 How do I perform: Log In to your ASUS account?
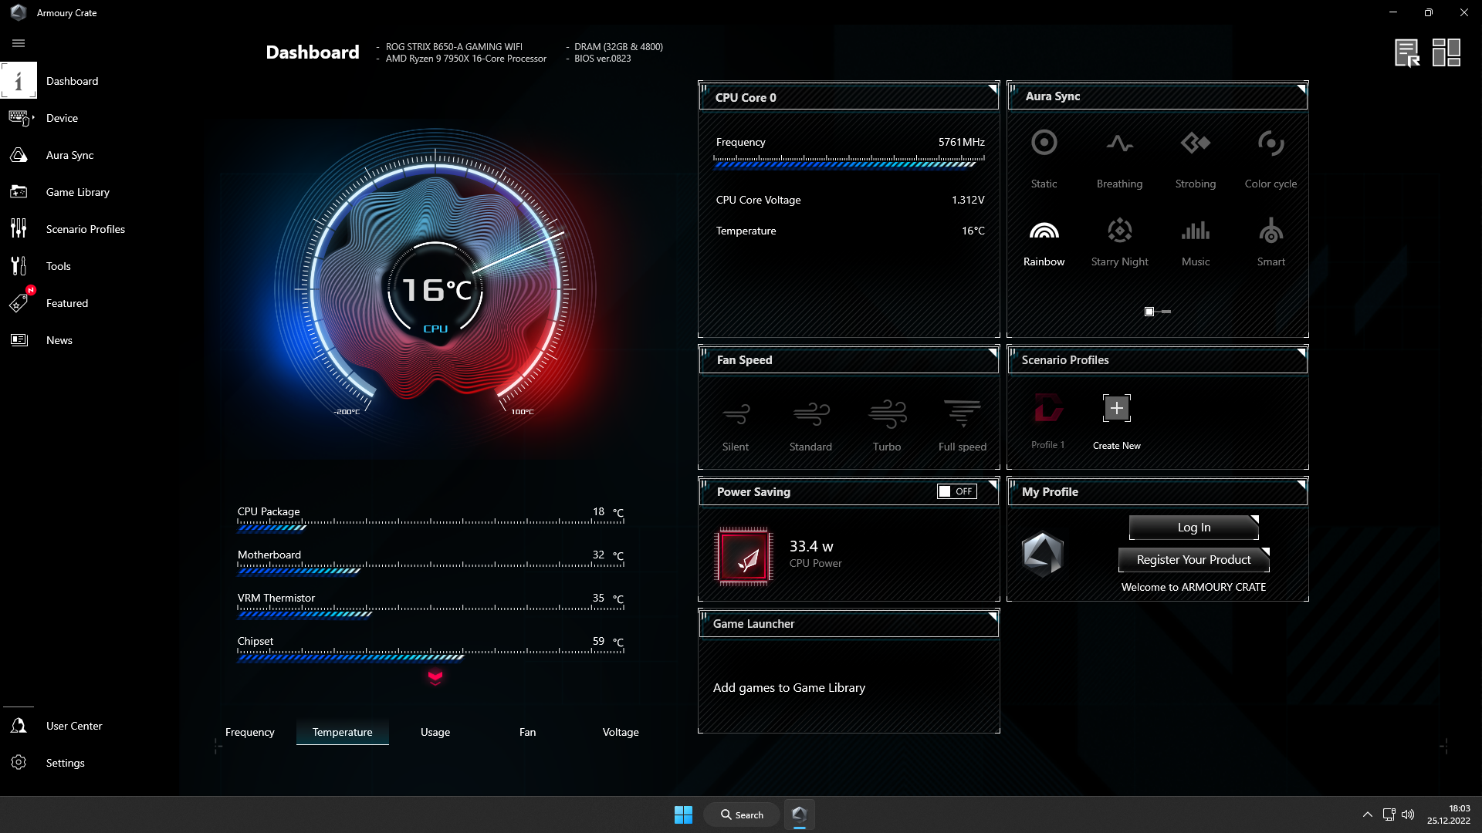pos(1192,527)
